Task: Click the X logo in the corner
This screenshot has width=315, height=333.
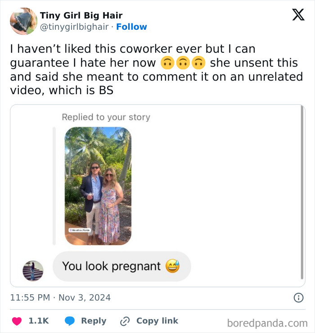Action: point(298,15)
